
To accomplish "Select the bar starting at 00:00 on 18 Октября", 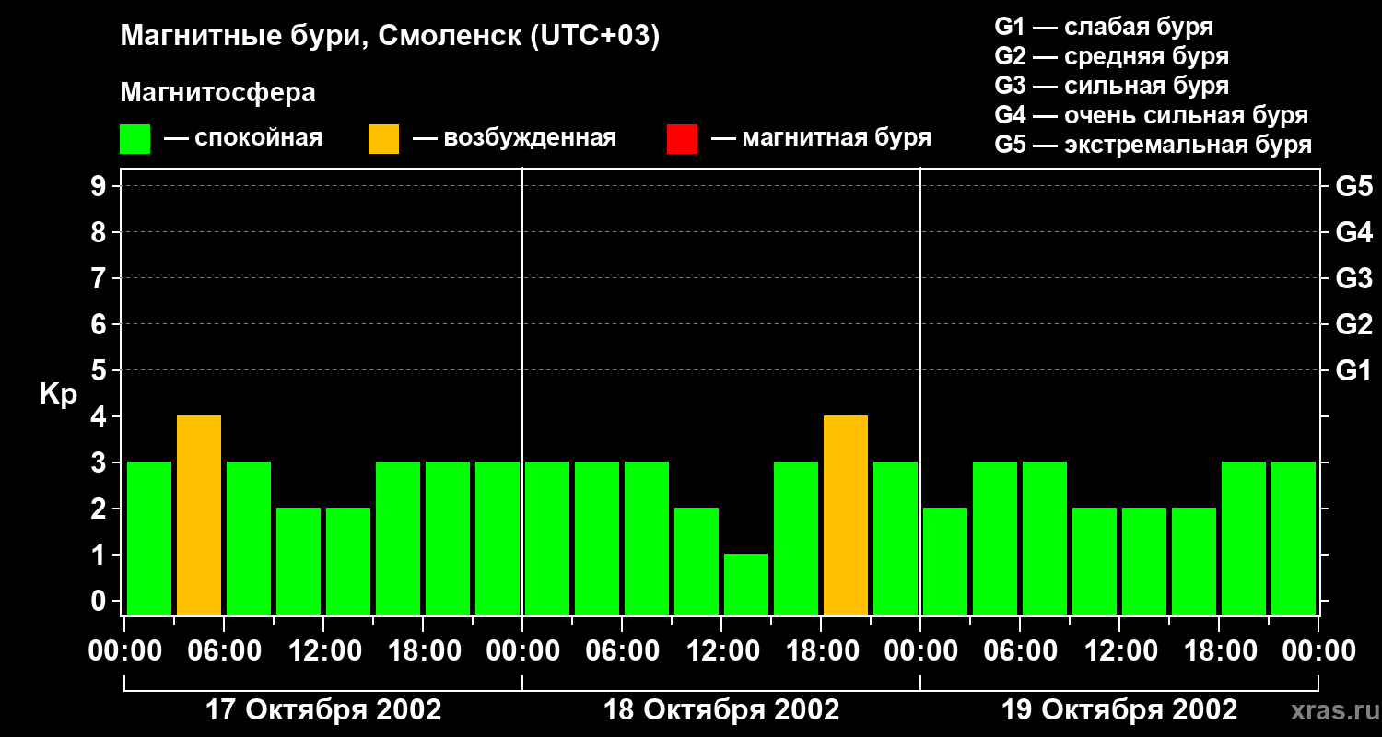I will pyautogui.click(x=547, y=538).
